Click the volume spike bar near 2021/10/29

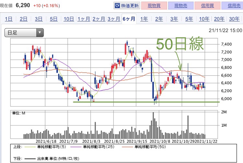pyautogui.click(x=188, y=127)
